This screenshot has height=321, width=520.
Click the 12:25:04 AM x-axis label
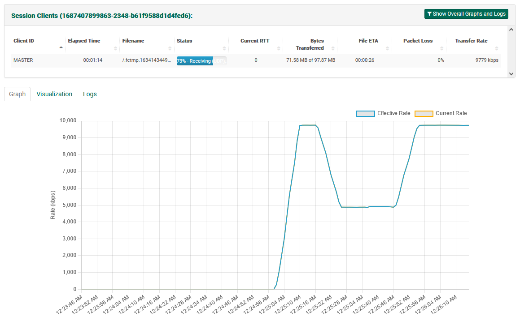tap(271, 305)
